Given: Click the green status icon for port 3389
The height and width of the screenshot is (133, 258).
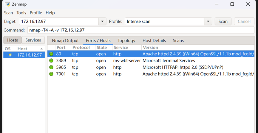Looking at the screenshot, I should pyautogui.click(x=51, y=61).
